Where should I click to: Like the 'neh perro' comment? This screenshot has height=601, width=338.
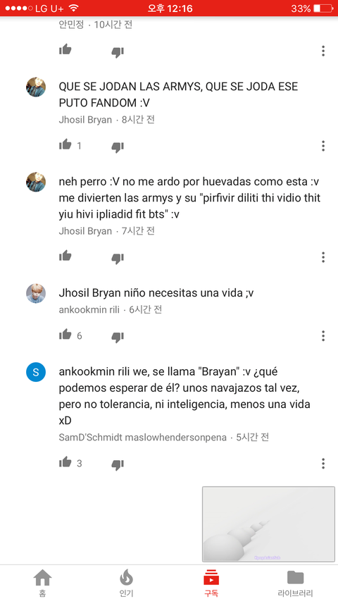click(x=65, y=256)
